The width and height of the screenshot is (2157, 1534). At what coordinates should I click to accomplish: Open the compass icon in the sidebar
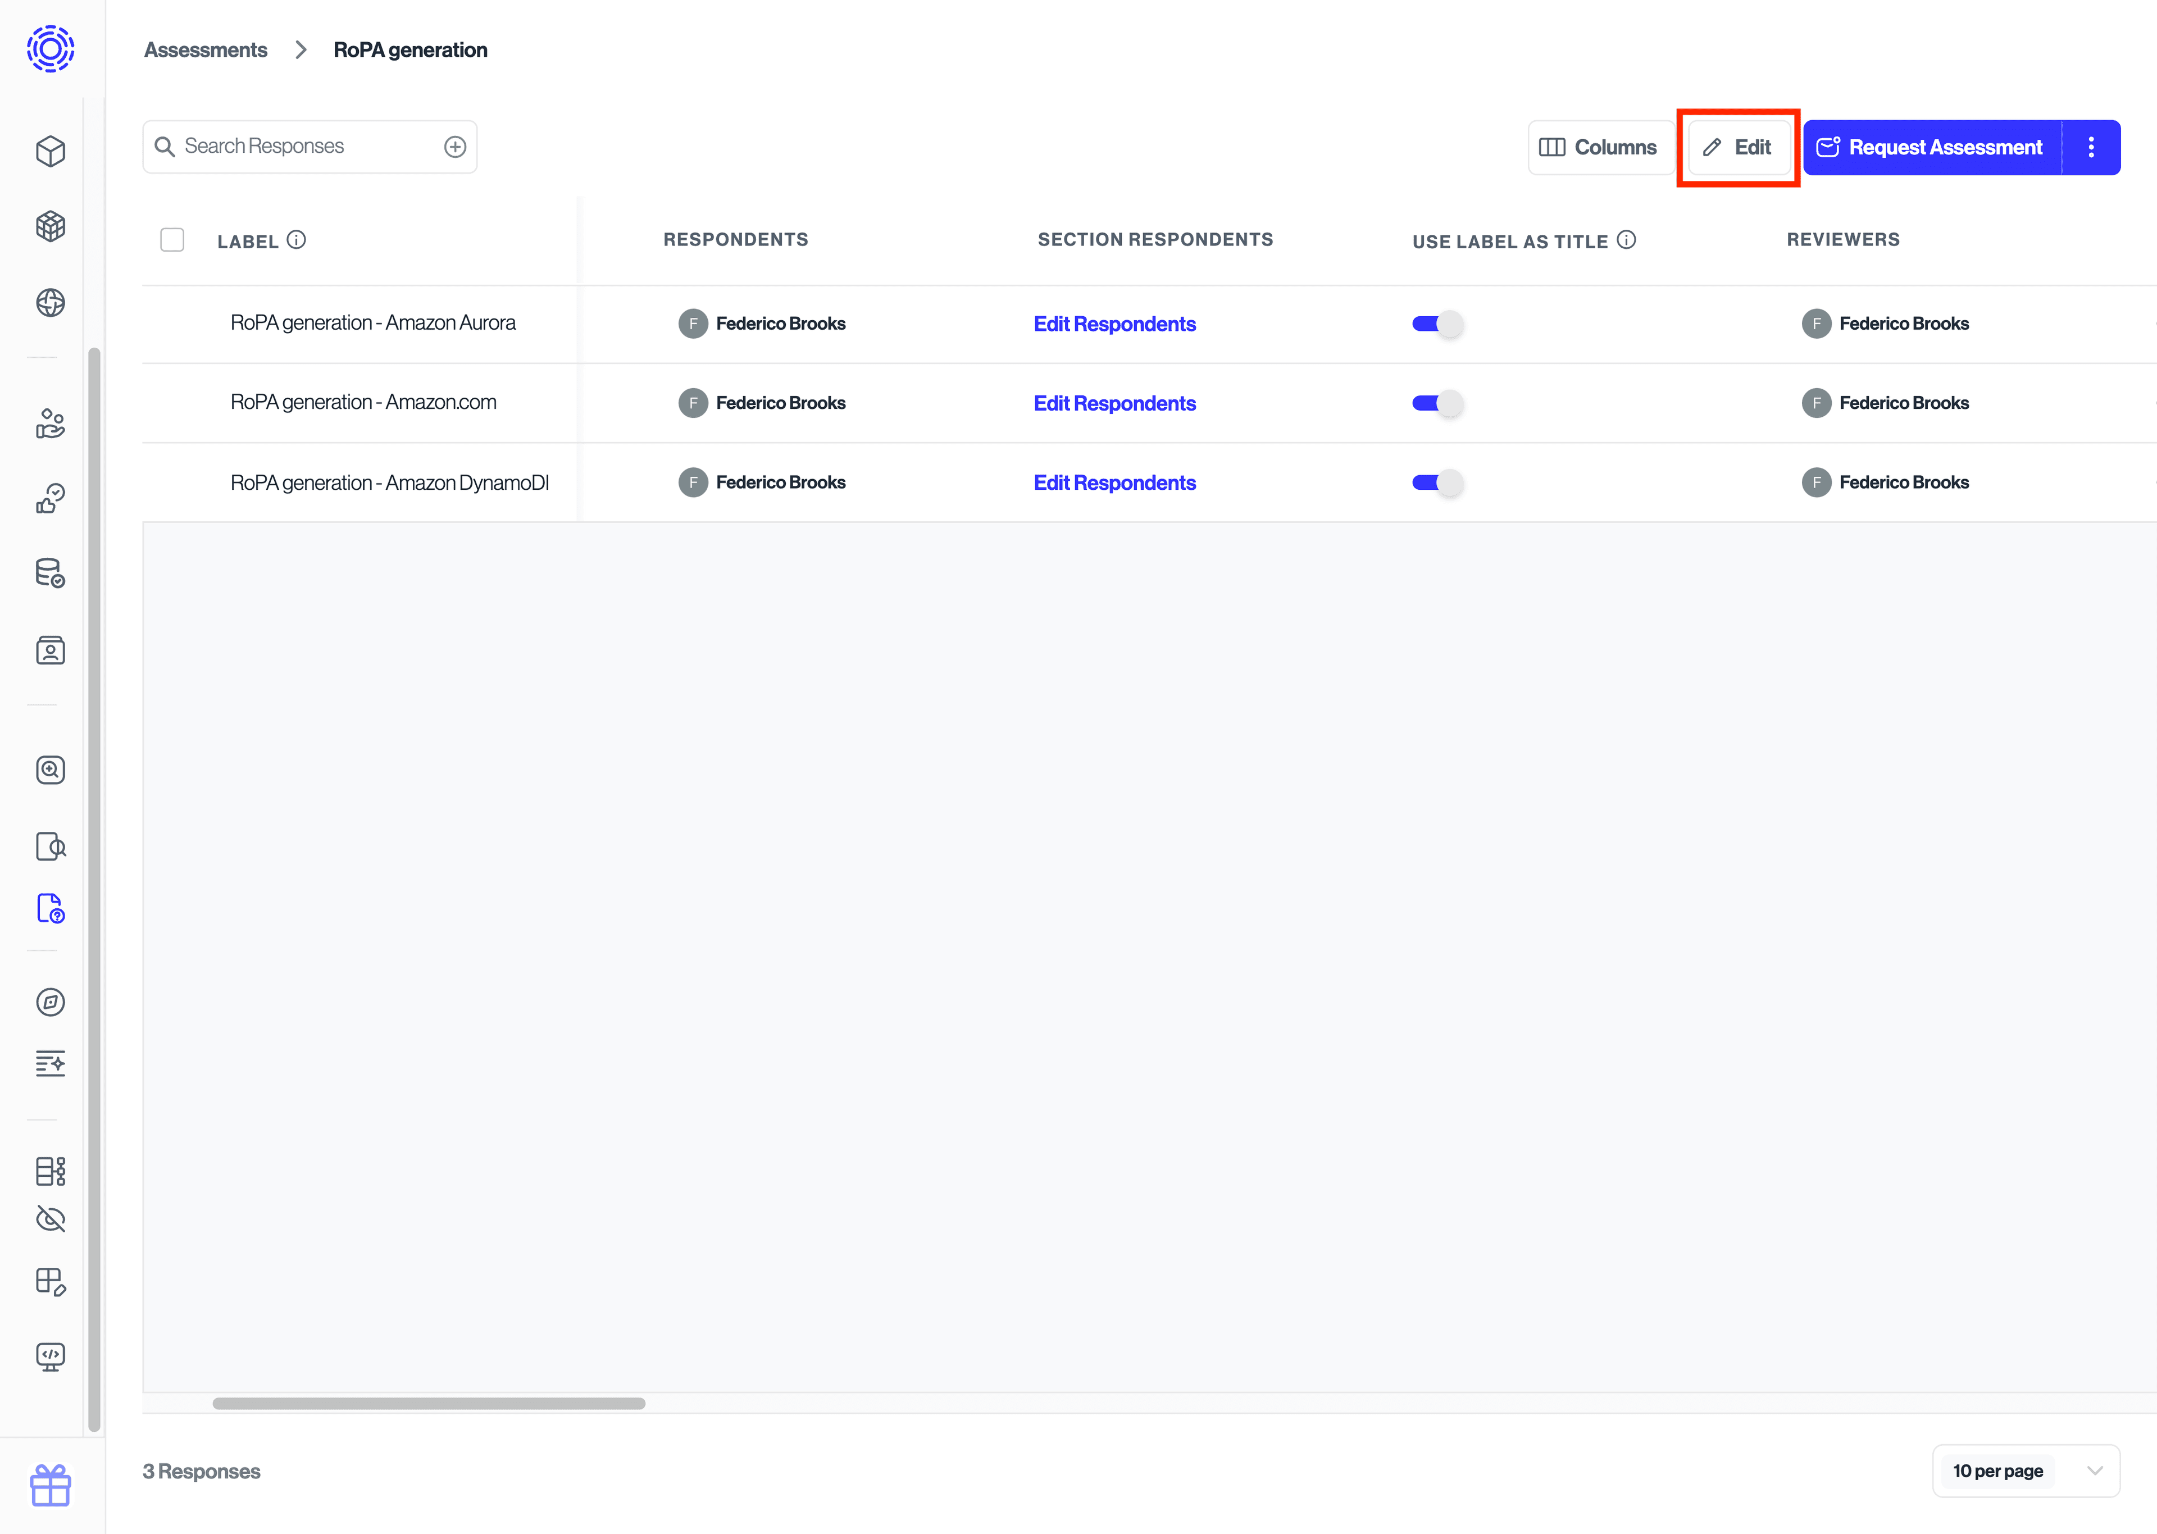[x=50, y=1002]
